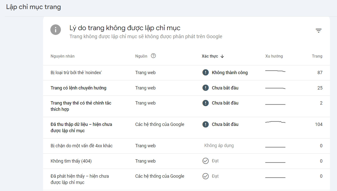This screenshot has height=191, width=337.
Task: Click 'Trang web' in the 'Không tìm thấy (404)' row
Action: pos(145,161)
